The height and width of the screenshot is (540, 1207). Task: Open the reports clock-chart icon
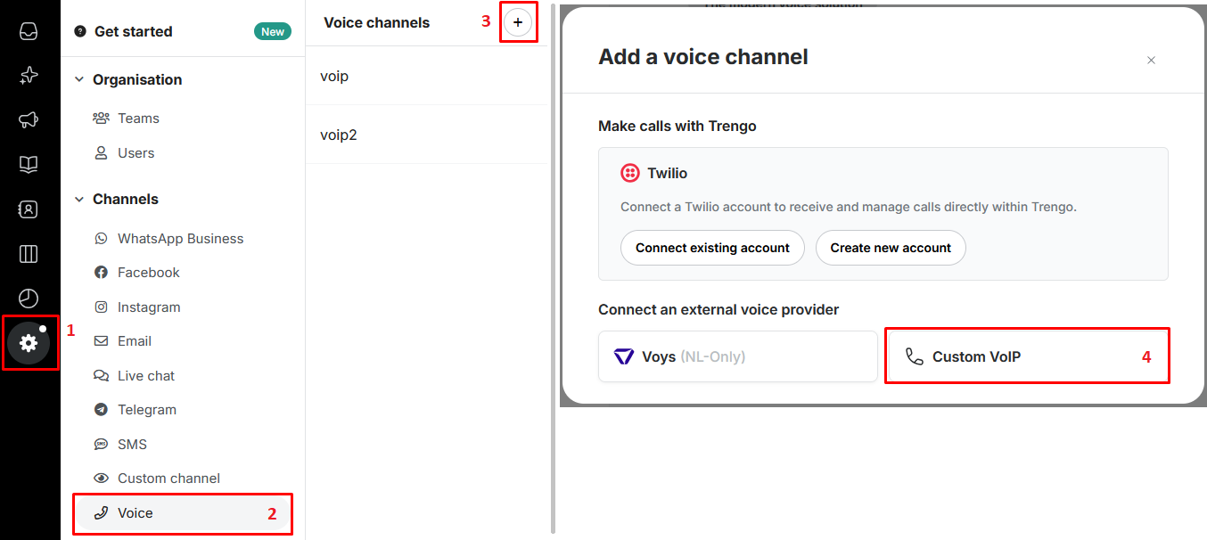(29, 299)
